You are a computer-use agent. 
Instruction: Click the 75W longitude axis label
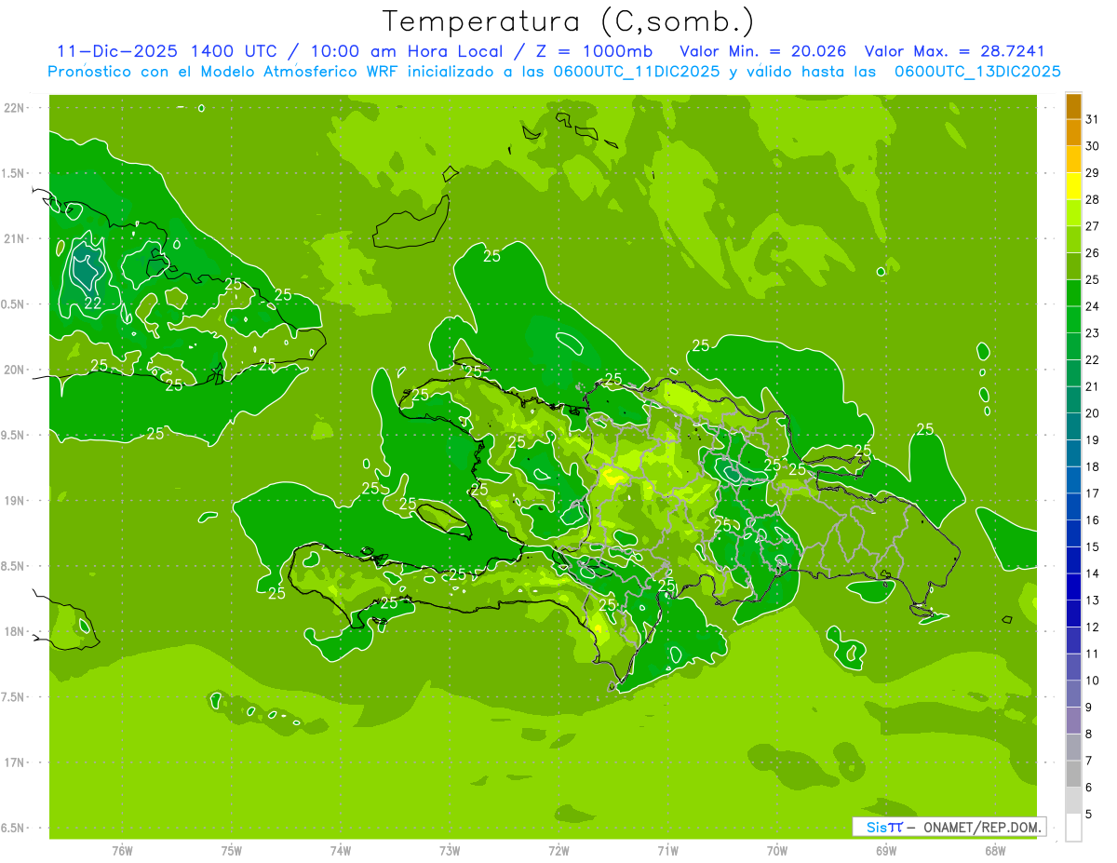[x=232, y=851]
